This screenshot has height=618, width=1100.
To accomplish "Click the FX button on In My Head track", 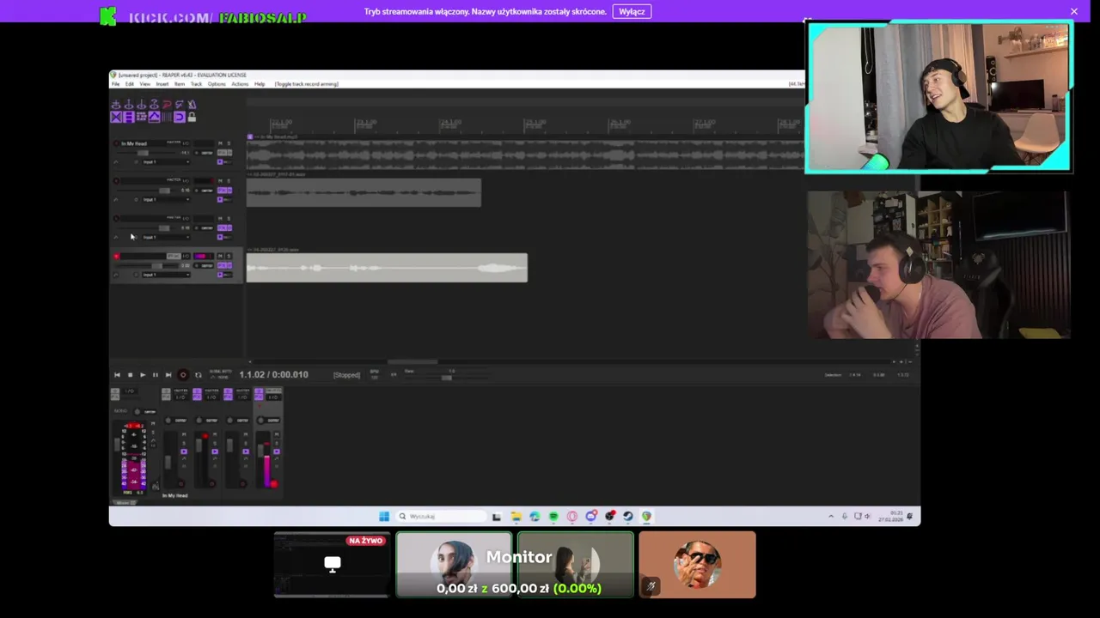I will pyautogui.click(x=222, y=153).
